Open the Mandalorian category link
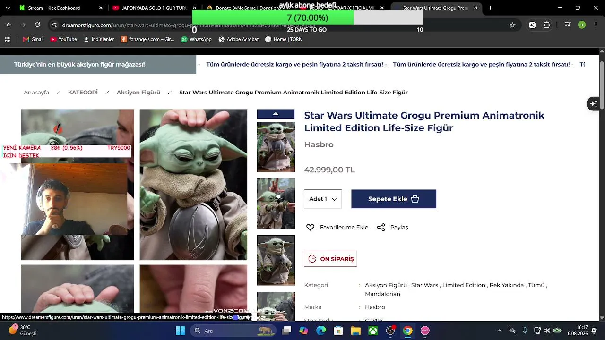The image size is (605, 340). point(382,294)
